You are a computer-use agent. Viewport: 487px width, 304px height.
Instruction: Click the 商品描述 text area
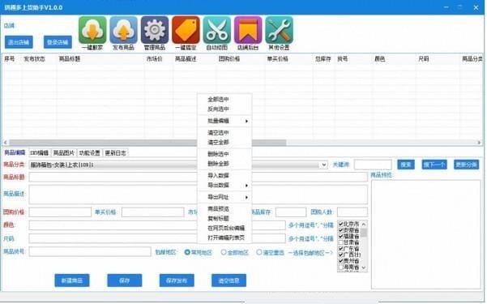click(x=199, y=195)
